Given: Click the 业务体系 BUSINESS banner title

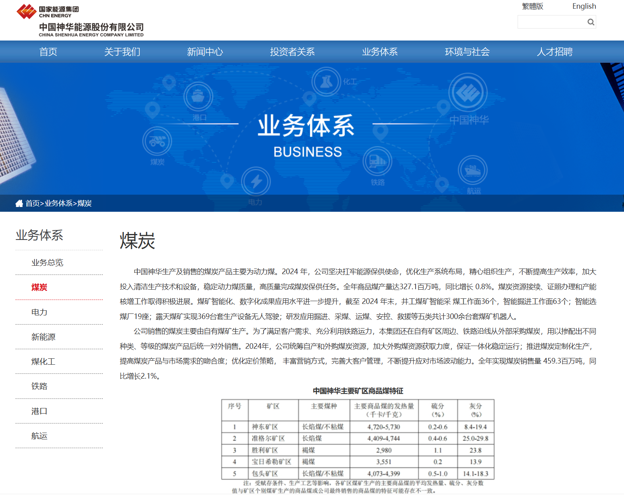Looking at the screenshot, I should [306, 135].
